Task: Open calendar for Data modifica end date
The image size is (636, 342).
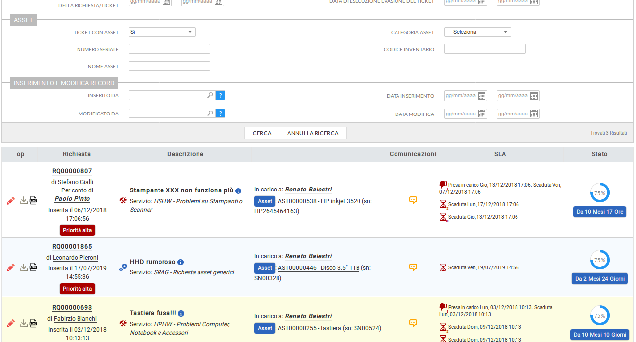Action: click(x=534, y=114)
